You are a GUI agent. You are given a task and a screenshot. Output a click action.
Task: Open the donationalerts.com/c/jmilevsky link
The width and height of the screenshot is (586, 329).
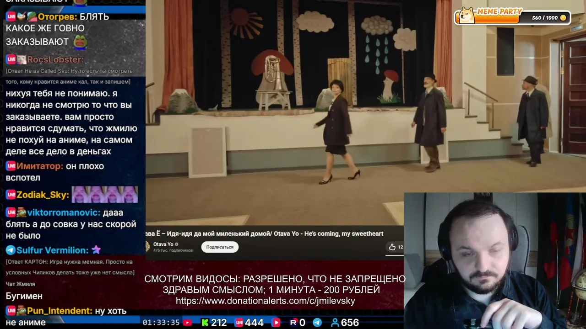pos(266,301)
